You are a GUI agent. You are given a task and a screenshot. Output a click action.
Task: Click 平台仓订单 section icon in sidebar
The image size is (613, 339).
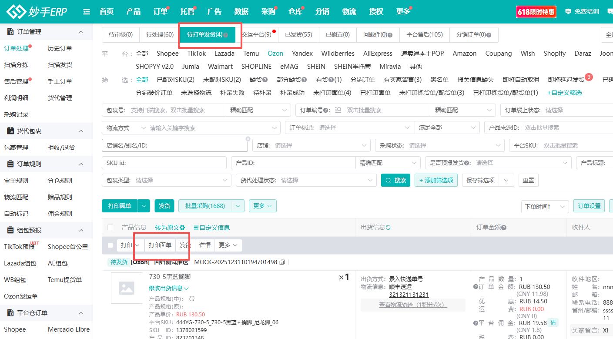tap(10, 313)
